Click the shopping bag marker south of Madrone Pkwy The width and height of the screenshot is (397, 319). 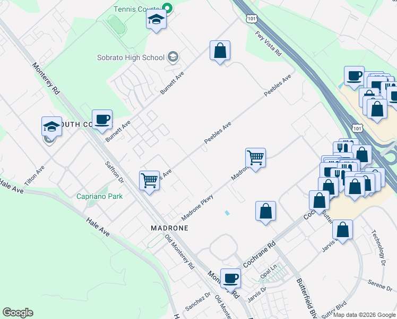point(265,212)
